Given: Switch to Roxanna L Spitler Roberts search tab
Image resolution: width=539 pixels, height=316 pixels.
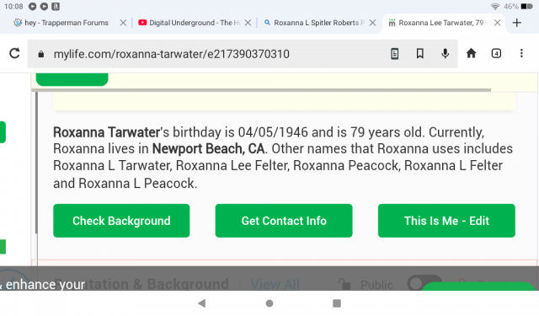Looking at the screenshot, I should [x=314, y=23].
